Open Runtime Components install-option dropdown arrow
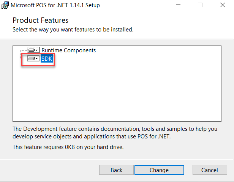The width and height of the screenshot is (234, 182). 37,50
